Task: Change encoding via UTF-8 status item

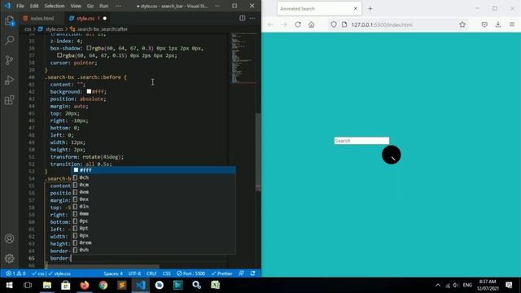Action: click(134, 273)
